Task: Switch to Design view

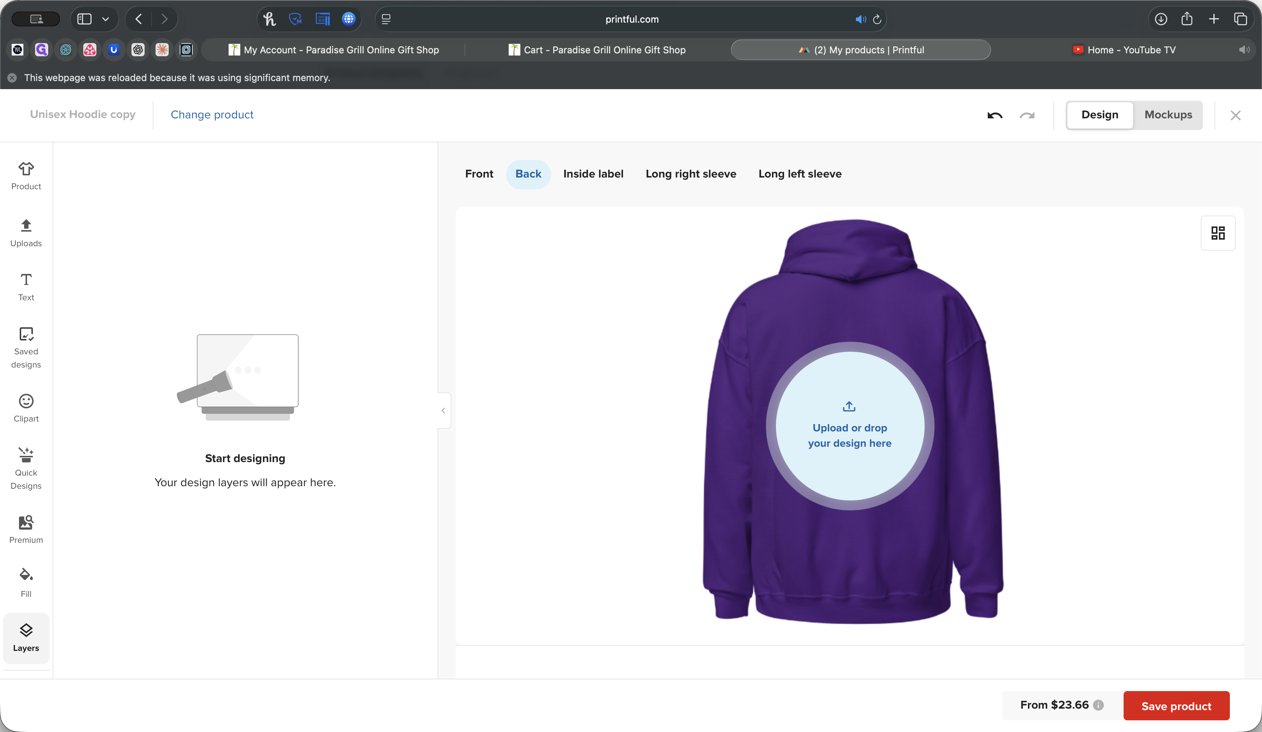Action: click(x=1099, y=115)
